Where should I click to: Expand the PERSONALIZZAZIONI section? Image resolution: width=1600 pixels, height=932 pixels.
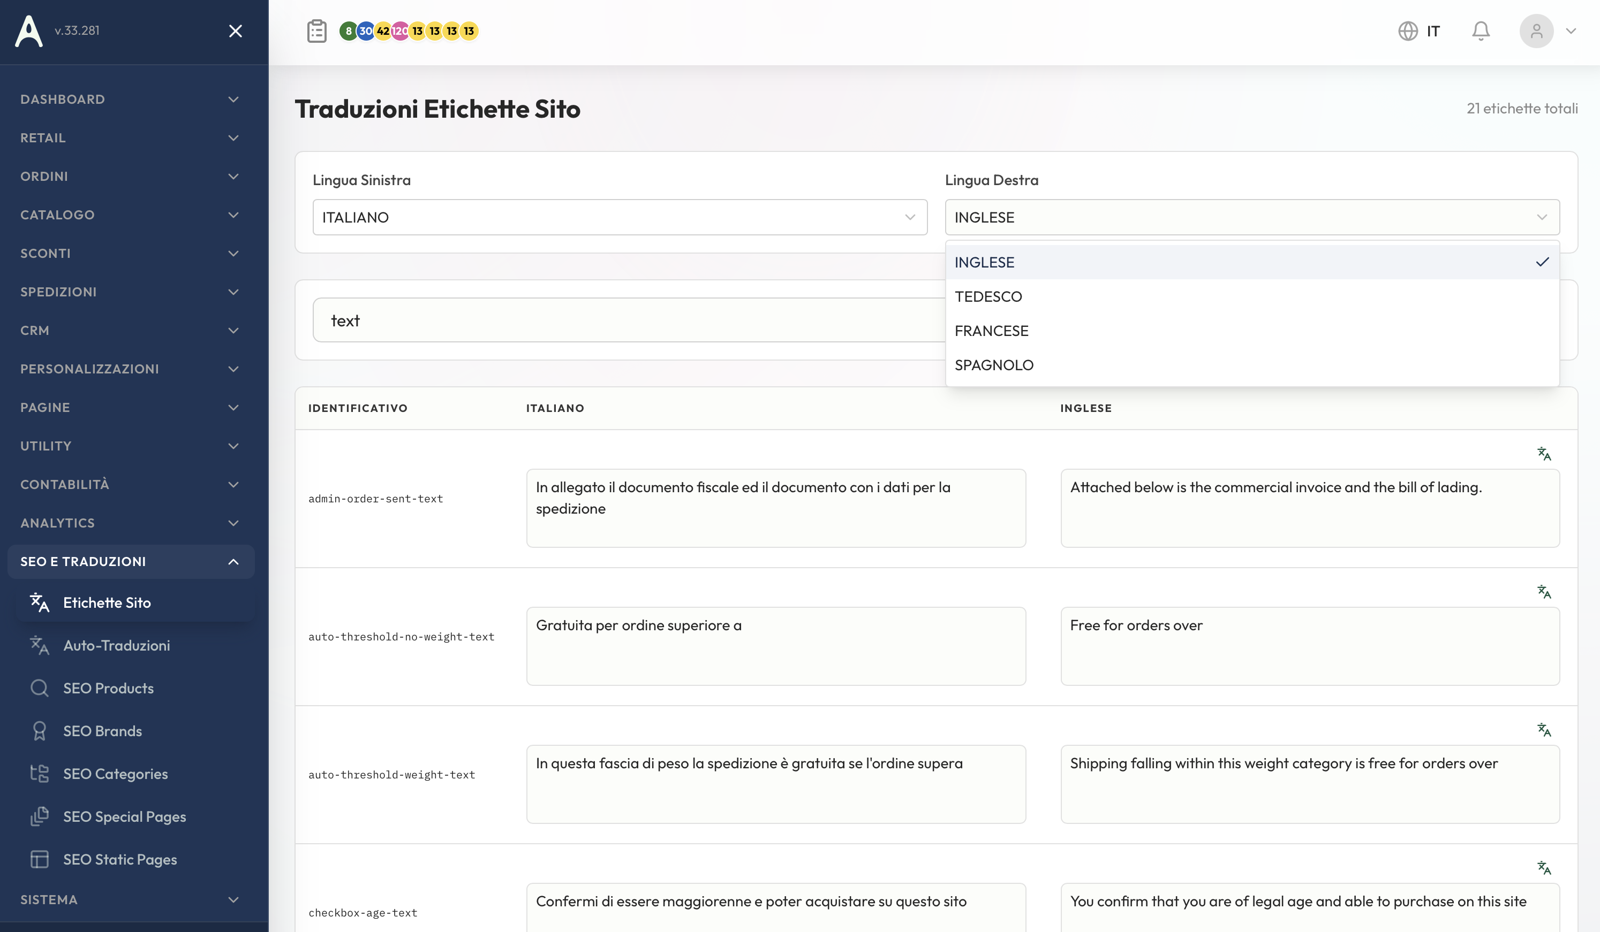[x=131, y=369]
